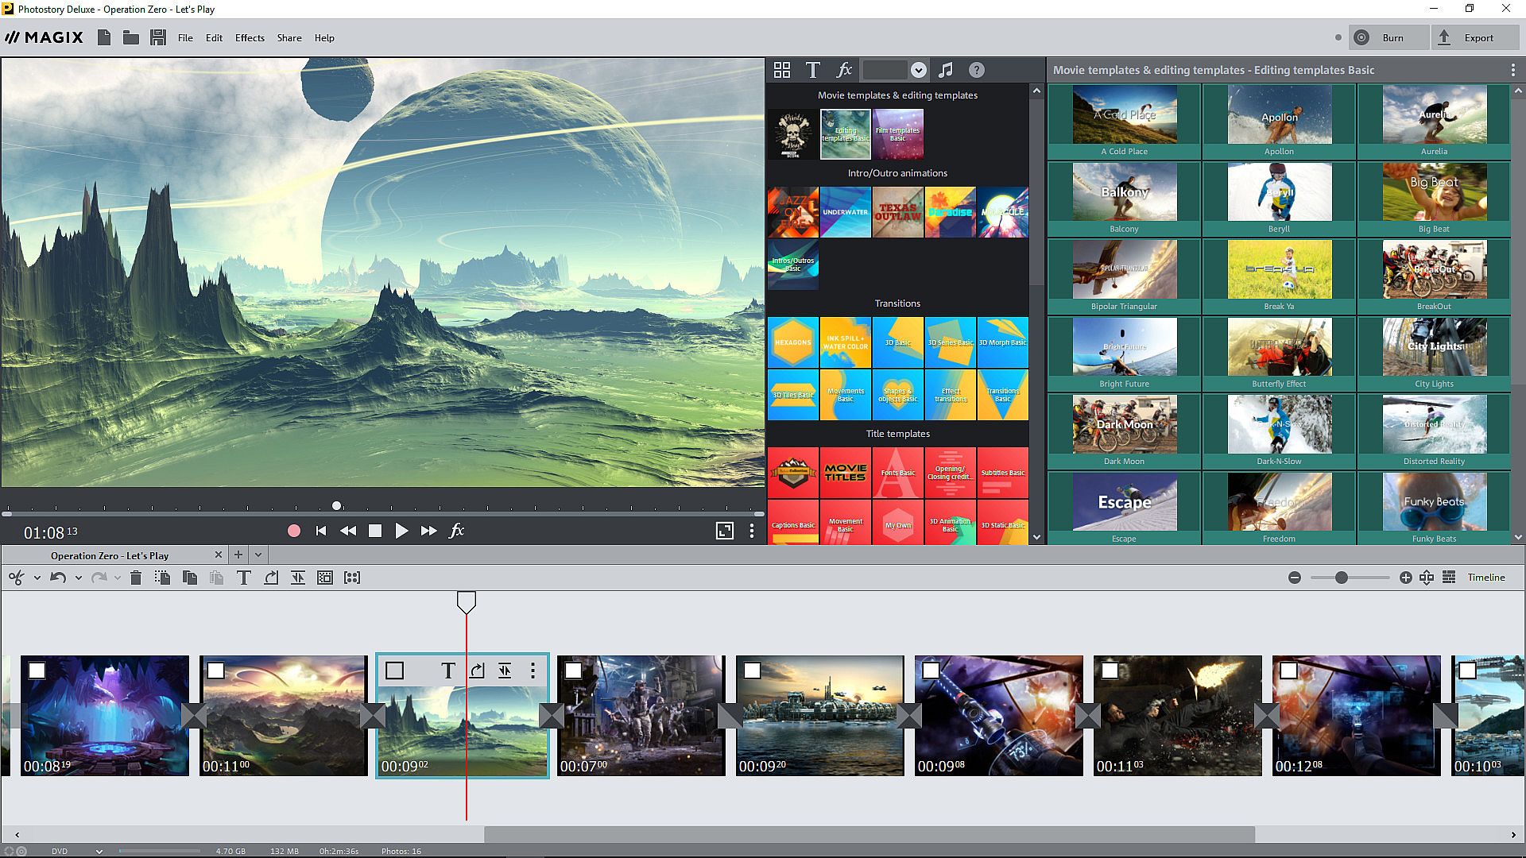
Task: Open the music note audio tab
Action: [945, 70]
